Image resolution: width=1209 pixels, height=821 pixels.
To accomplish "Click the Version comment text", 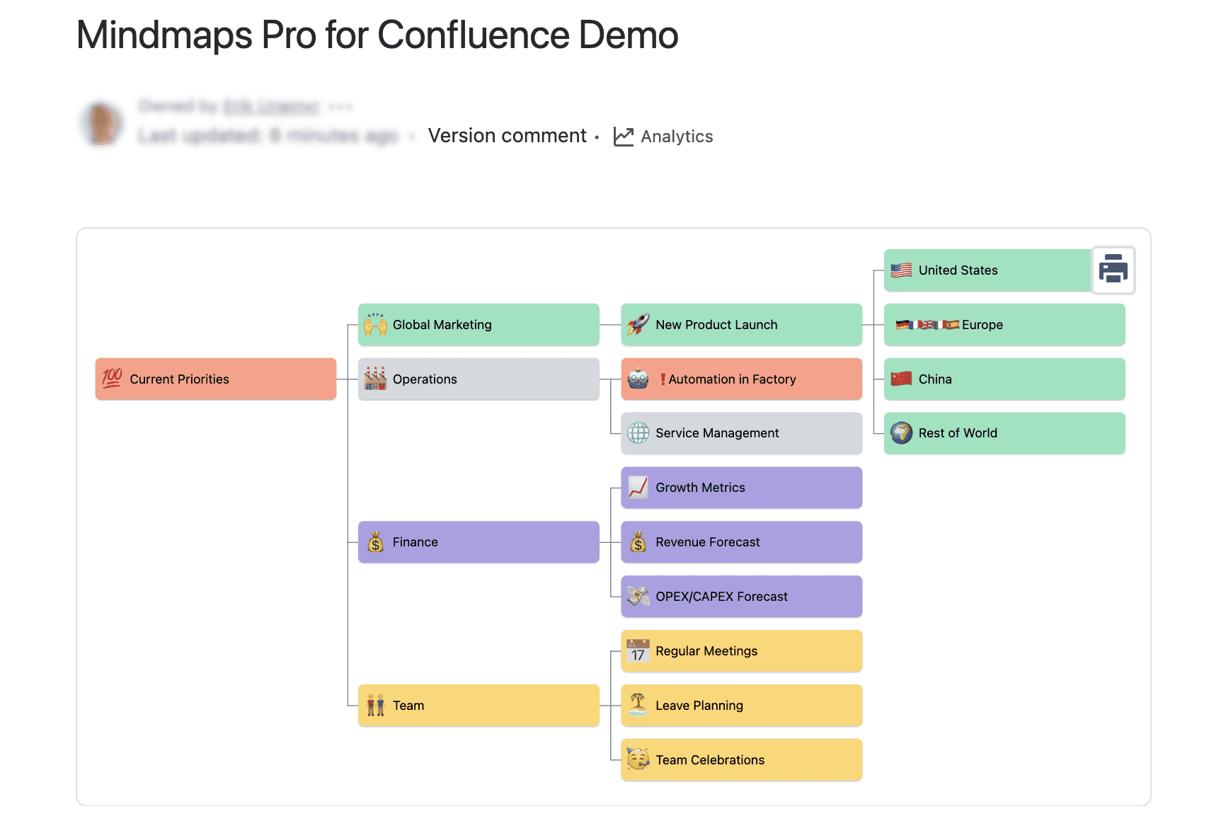I will pos(508,136).
